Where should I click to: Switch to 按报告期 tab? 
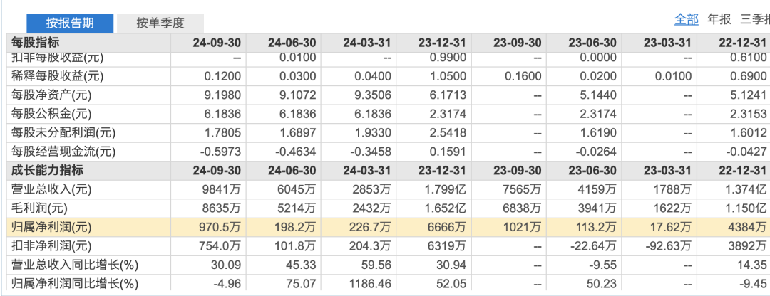pyautogui.click(x=70, y=23)
